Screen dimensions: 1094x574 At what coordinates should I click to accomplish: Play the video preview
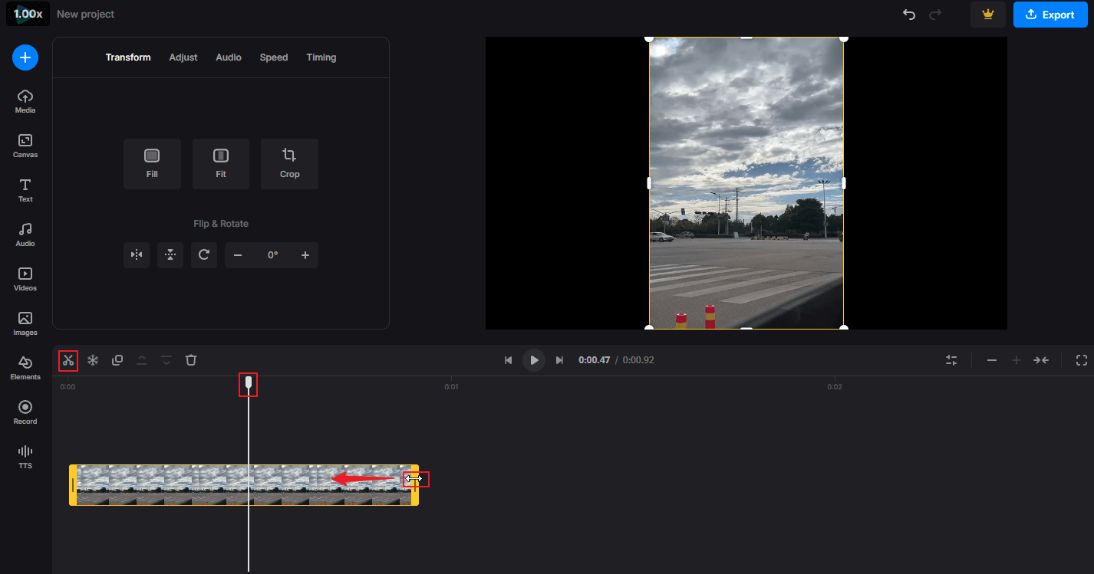coord(533,359)
